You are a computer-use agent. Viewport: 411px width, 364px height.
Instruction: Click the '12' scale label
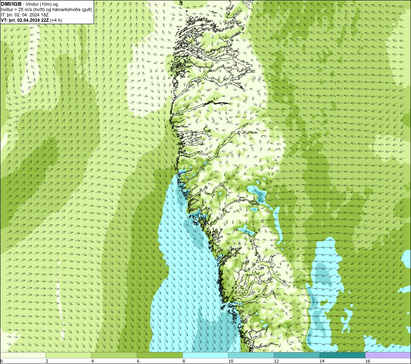tap(276, 361)
